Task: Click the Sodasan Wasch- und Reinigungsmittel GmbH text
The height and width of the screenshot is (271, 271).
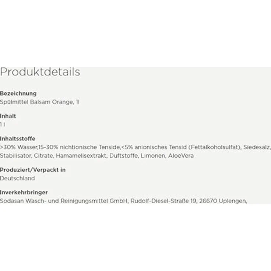Action: pos(64,201)
